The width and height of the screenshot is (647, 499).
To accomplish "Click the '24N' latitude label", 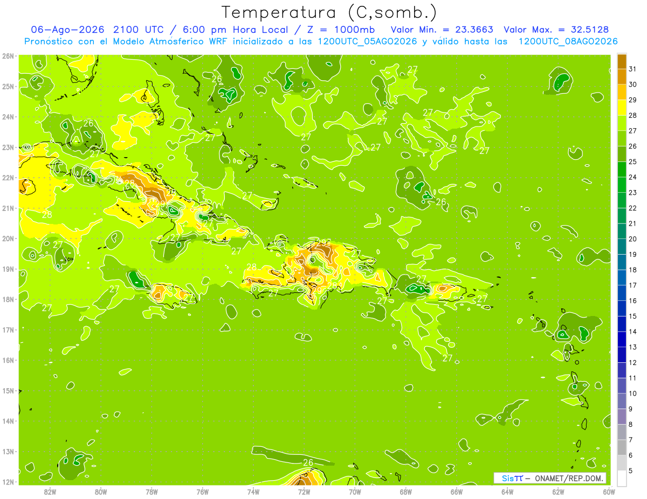I will coord(8,117).
